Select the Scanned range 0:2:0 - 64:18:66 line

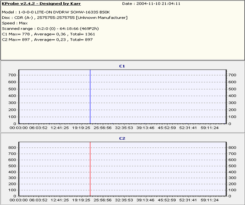coord(50,29)
